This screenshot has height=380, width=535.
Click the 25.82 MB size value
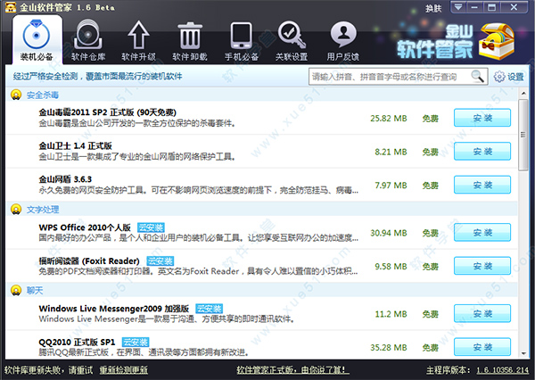[x=389, y=119]
